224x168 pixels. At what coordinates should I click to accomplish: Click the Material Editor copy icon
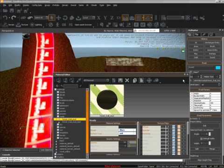pyautogui.click(x=135, y=80)
